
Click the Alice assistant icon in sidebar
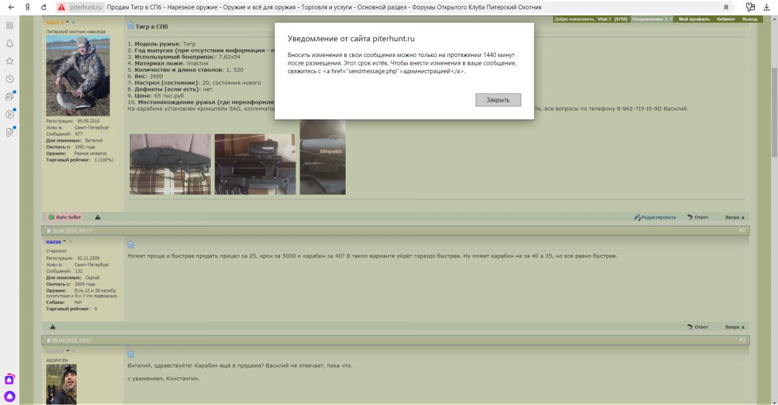(x=10, y=396)
